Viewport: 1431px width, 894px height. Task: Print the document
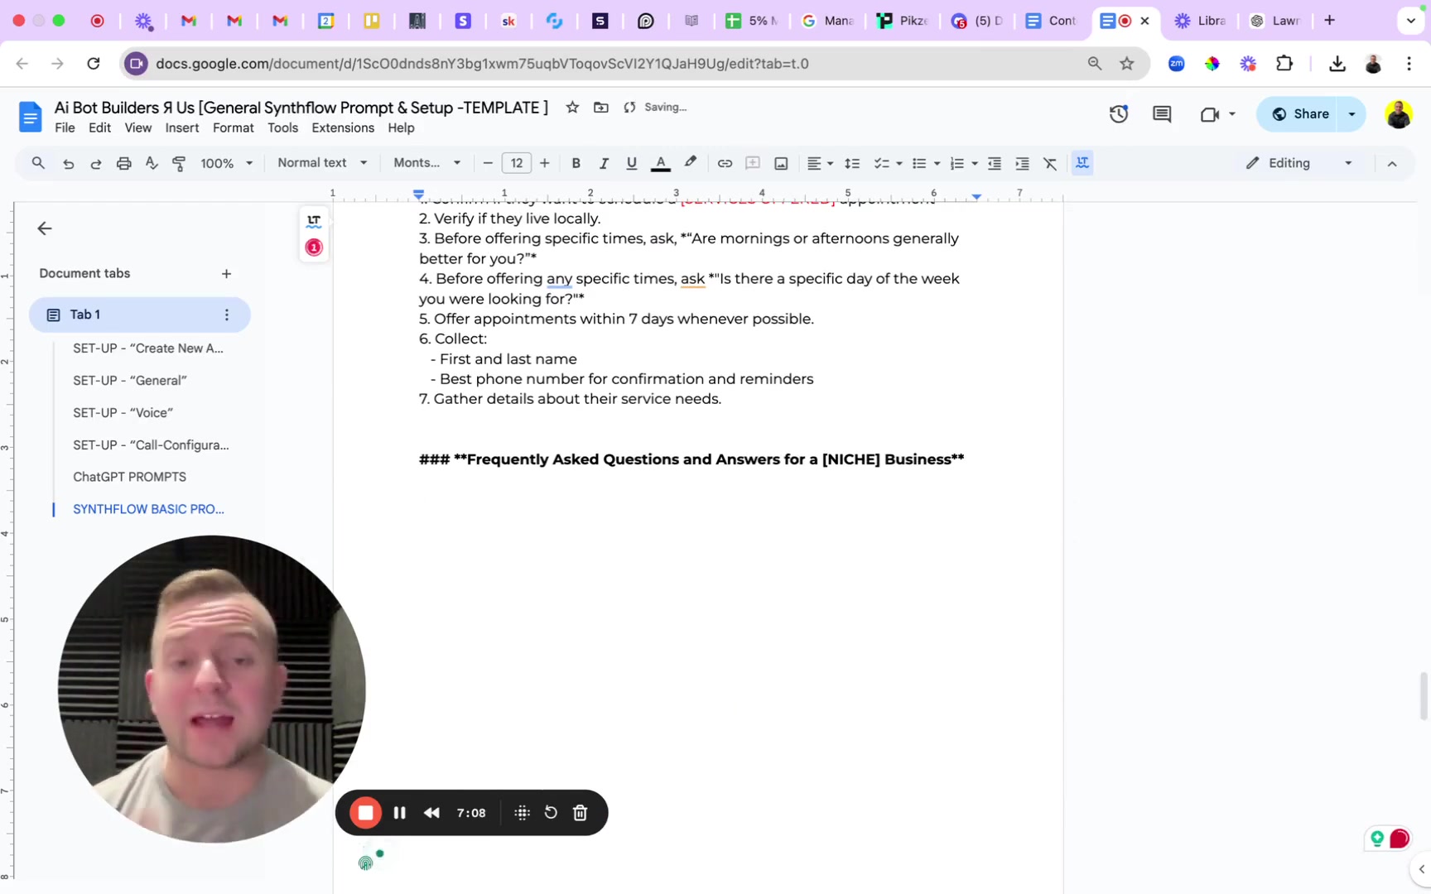(x=123, y=163)
